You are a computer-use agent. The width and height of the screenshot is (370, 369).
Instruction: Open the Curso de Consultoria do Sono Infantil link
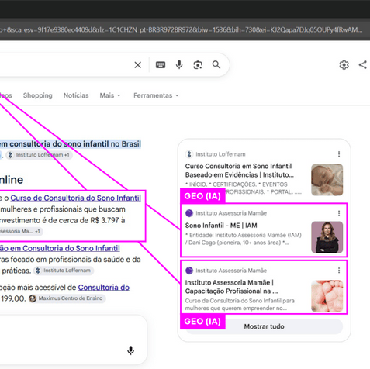click(x=75, y=198)
